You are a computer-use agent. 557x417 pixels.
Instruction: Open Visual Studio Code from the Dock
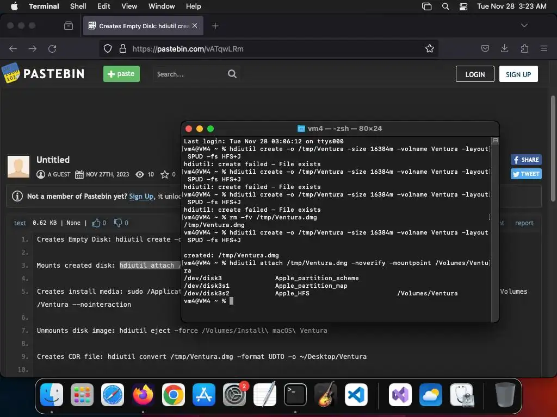point(356,394)
